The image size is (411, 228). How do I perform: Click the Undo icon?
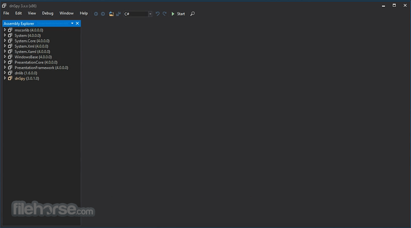coord(157,14)
